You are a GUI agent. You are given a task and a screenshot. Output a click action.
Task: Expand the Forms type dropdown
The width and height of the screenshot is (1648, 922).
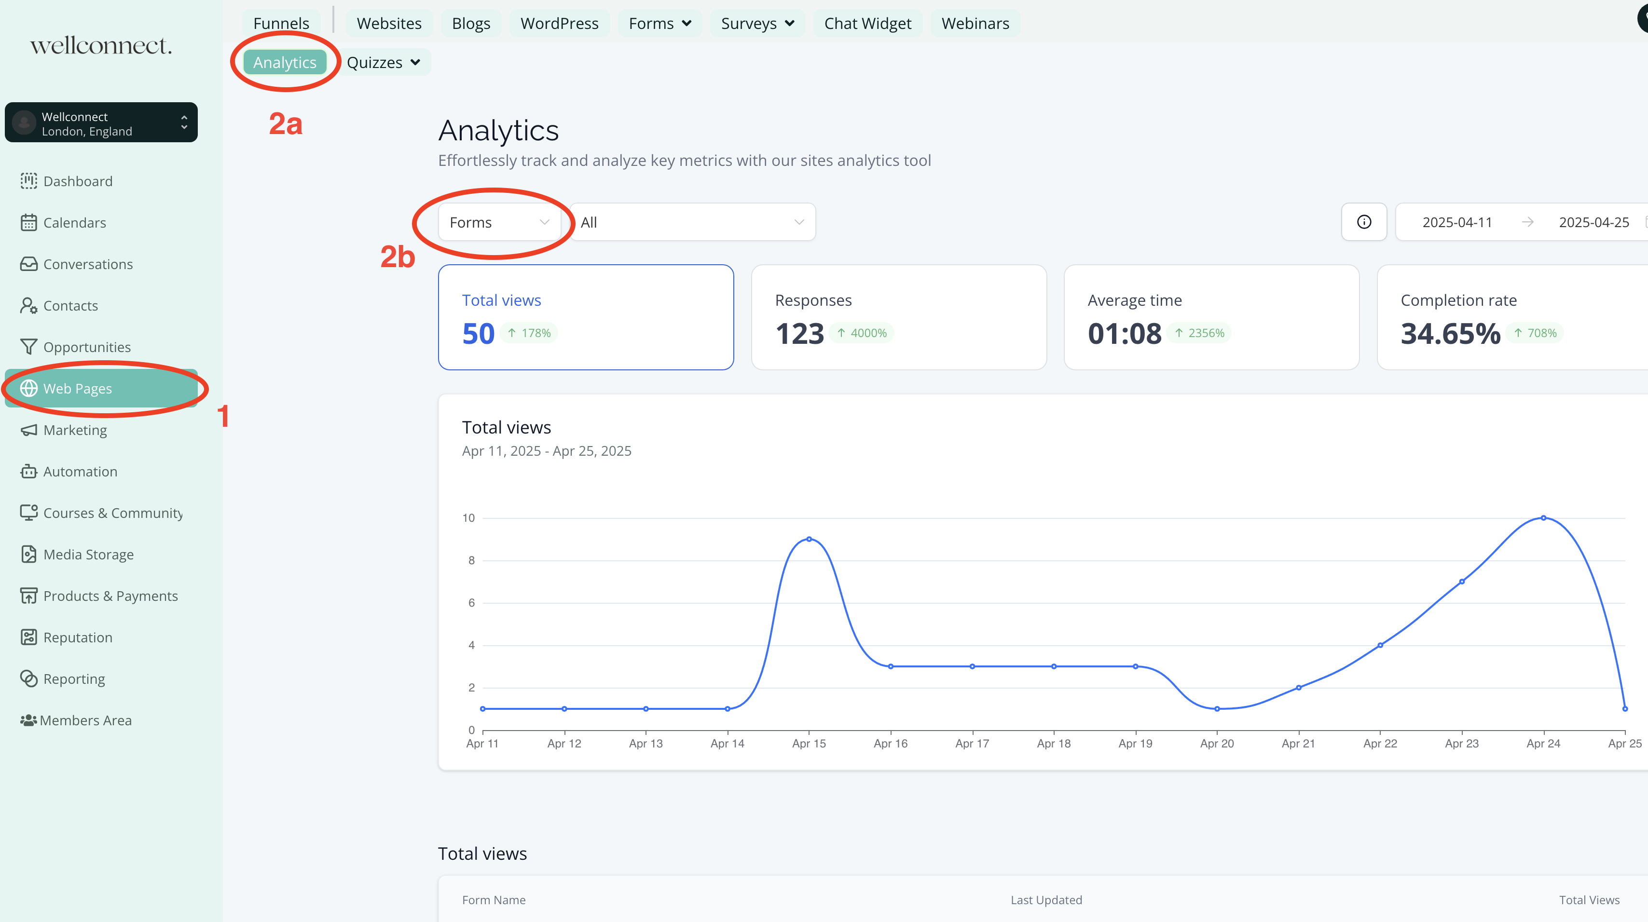point(499,222)
